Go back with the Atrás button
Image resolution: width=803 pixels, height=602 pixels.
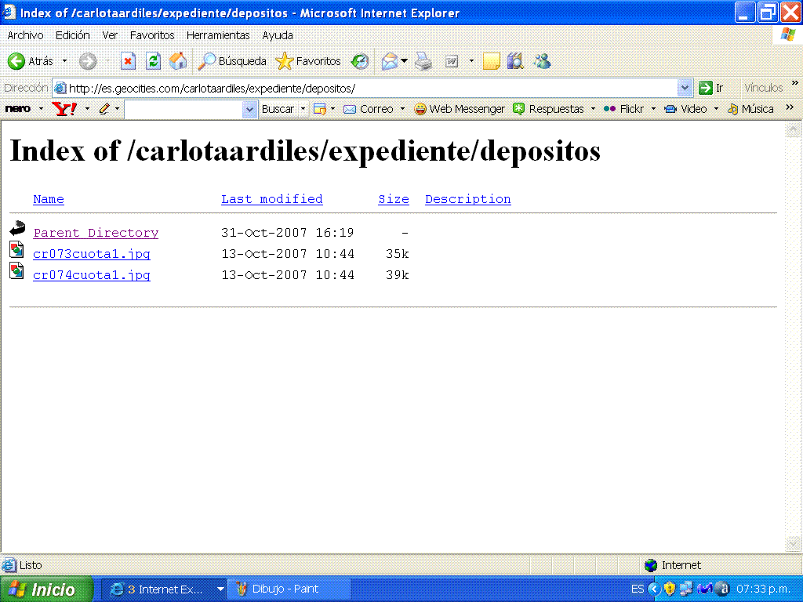tap(31, 61)
